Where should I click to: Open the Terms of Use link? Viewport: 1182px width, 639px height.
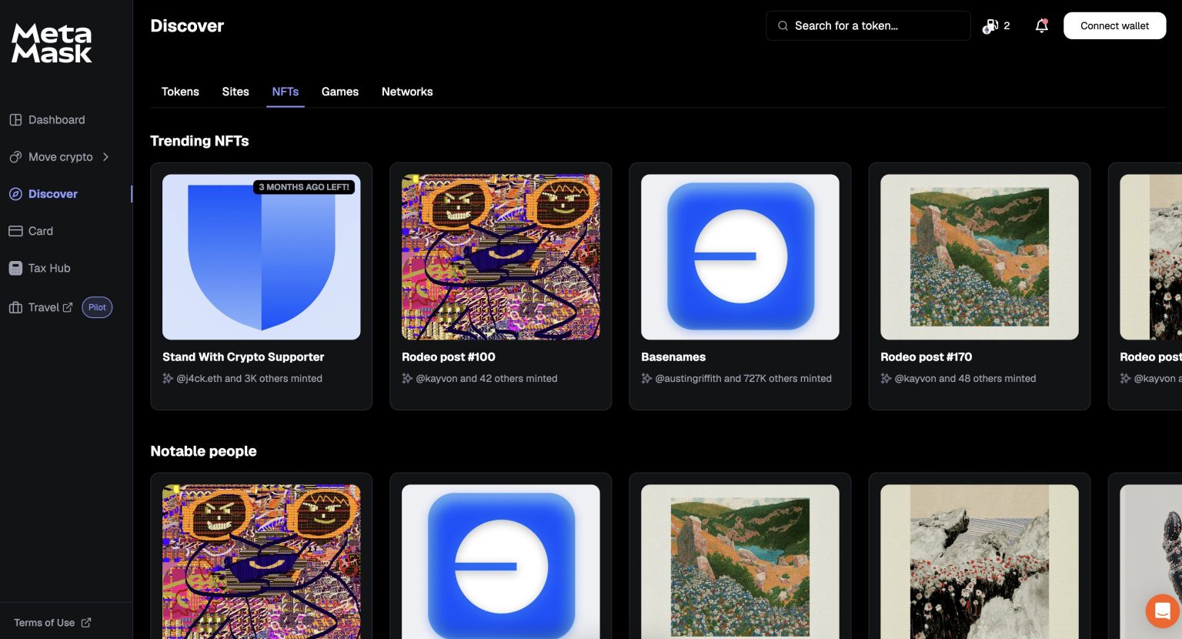(45, 623)
